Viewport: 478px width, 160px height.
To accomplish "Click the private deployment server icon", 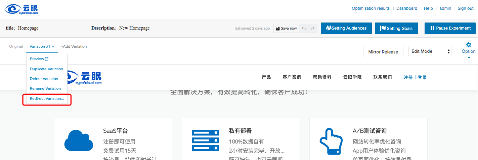I will coord(205,141).
